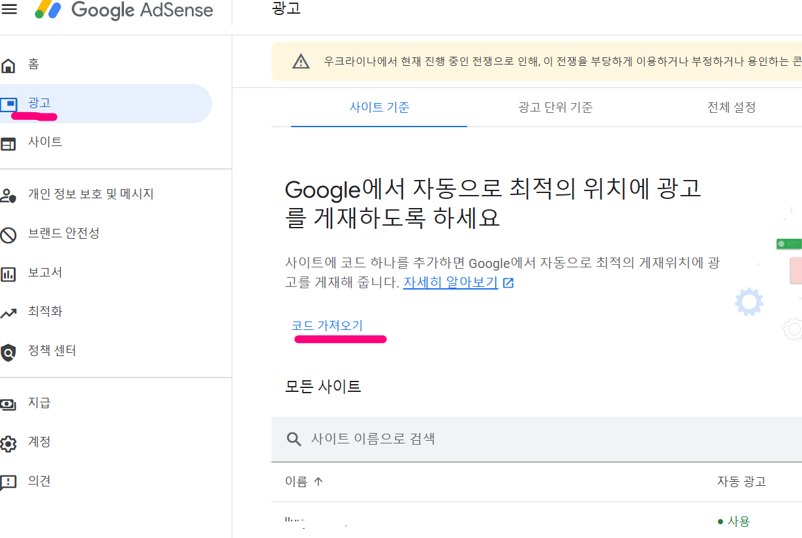
Task: Click the account (계정) gear icon
Action: (x=8, y=443)
